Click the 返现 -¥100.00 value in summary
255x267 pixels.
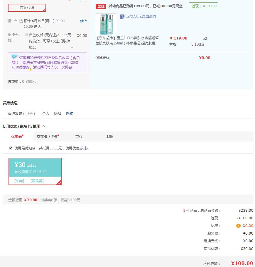tap(245, 218)
